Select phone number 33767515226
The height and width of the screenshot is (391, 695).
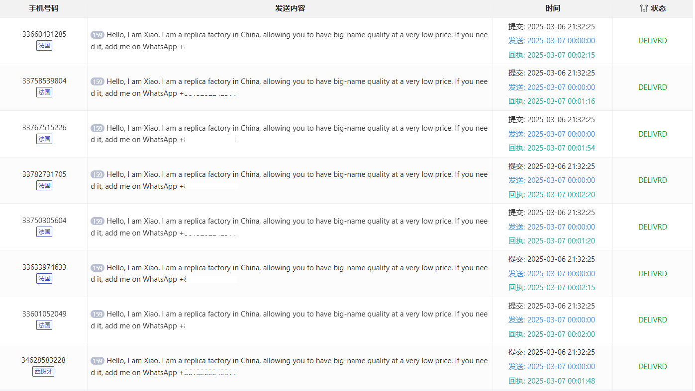[44, 128]
